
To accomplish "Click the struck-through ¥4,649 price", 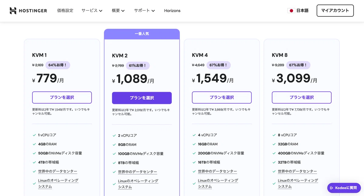I will coord(198,65).
